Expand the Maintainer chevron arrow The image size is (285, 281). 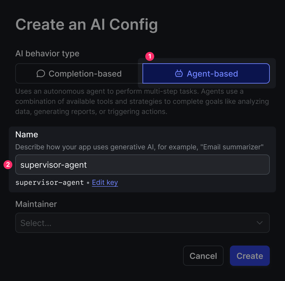pos(260,223)
